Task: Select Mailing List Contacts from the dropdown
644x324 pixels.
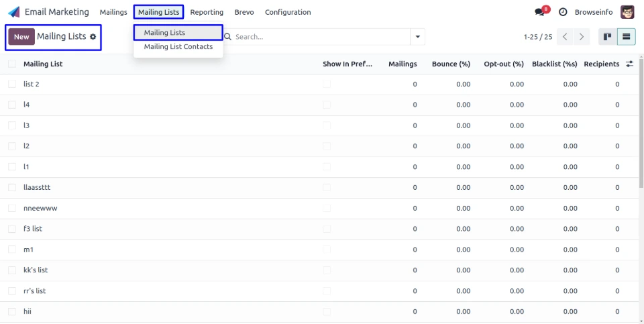Action: 178,47
